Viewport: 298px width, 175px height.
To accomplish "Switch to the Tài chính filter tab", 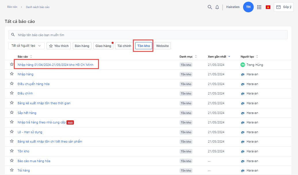I will tap(124, 46).
